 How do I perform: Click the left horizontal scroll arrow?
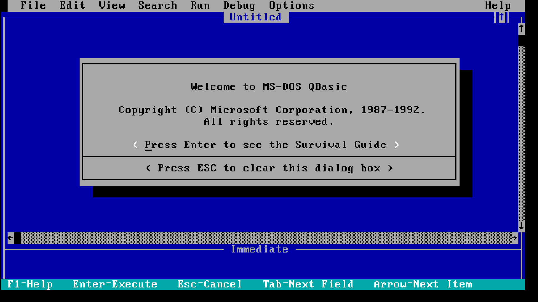point(10,238)
